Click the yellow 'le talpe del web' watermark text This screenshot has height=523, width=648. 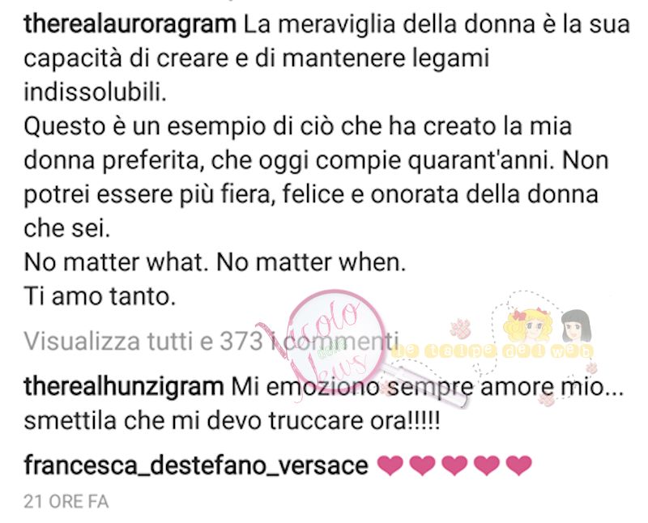492,351
